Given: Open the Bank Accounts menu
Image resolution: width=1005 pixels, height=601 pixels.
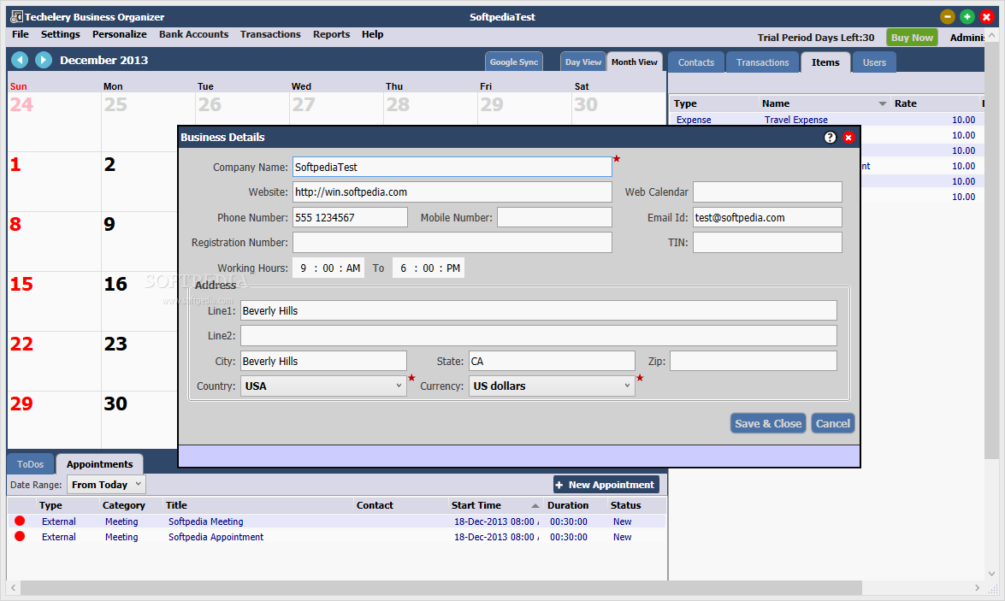Looking at the screenshot, I should click(x=193, y=34).
